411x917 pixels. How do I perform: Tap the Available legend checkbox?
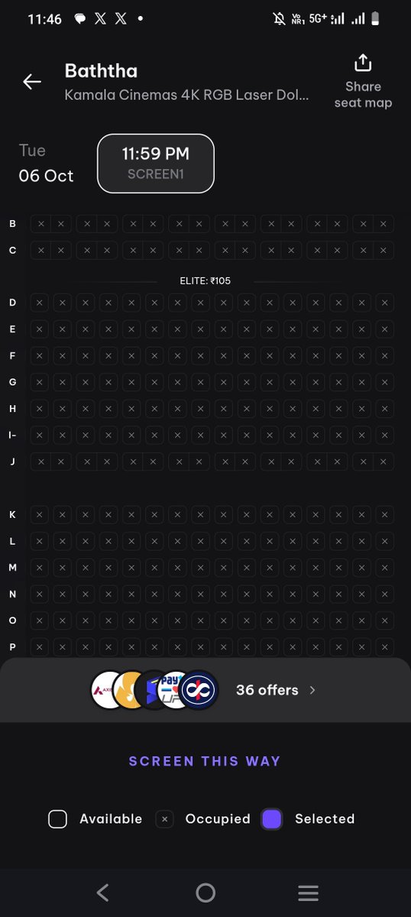pos(58,819)
